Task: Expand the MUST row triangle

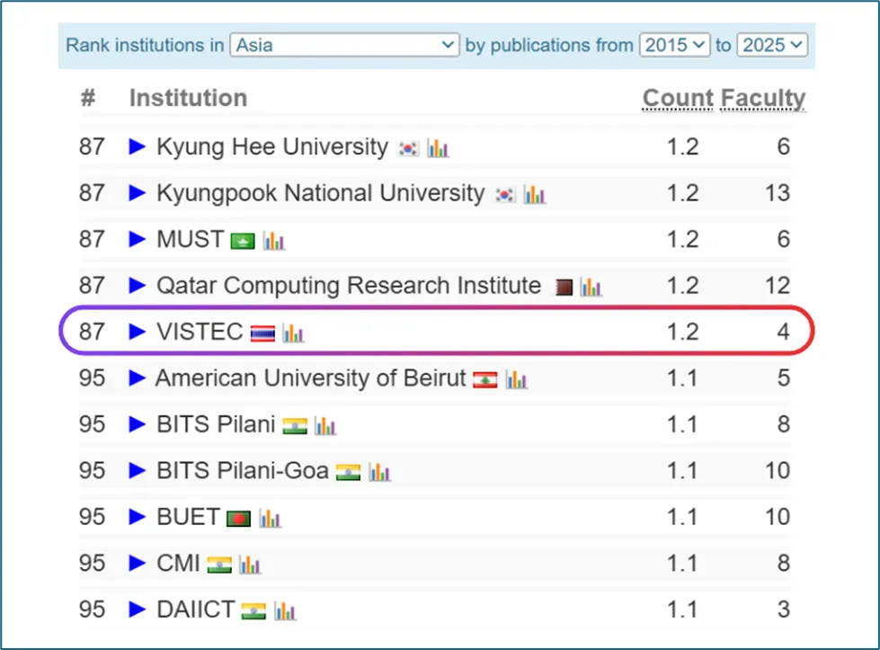Action: click(137, 240)
